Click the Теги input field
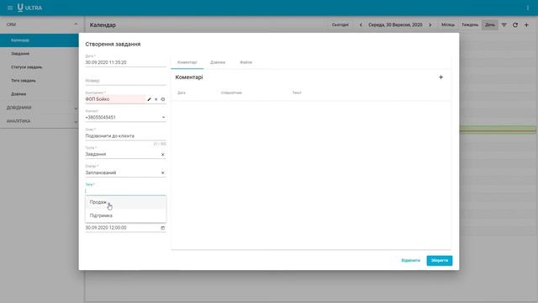The image size is (538, 303). tap(125, 191)
